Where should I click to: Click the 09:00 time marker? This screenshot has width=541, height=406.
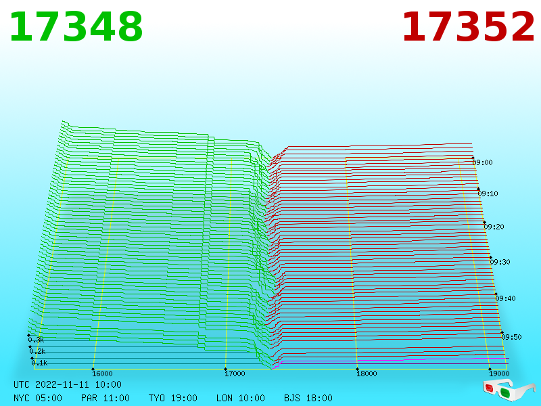[x=482, y=162]
